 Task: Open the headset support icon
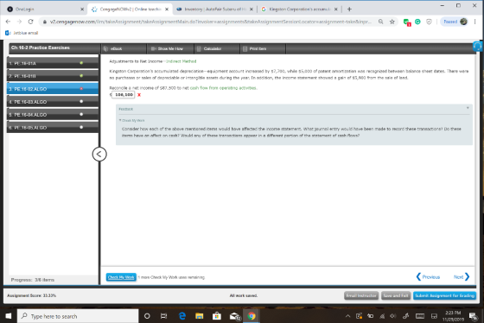click(x=477, y=47)
